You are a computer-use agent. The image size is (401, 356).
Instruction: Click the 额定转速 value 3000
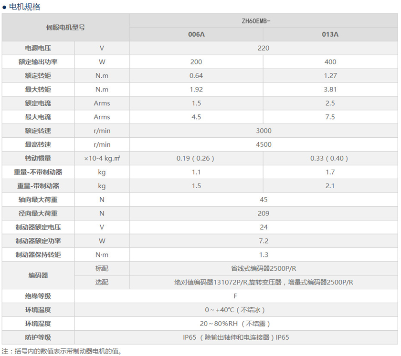(x=263, y=131)
